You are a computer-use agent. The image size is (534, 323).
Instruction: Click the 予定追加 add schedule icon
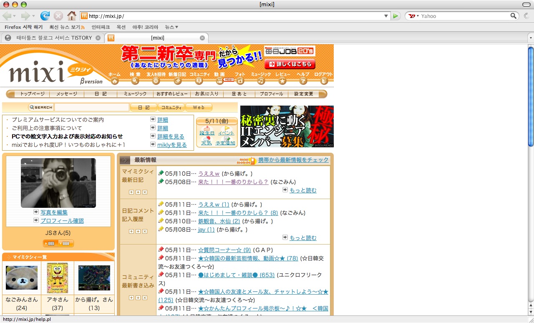(x=227, y=138)
